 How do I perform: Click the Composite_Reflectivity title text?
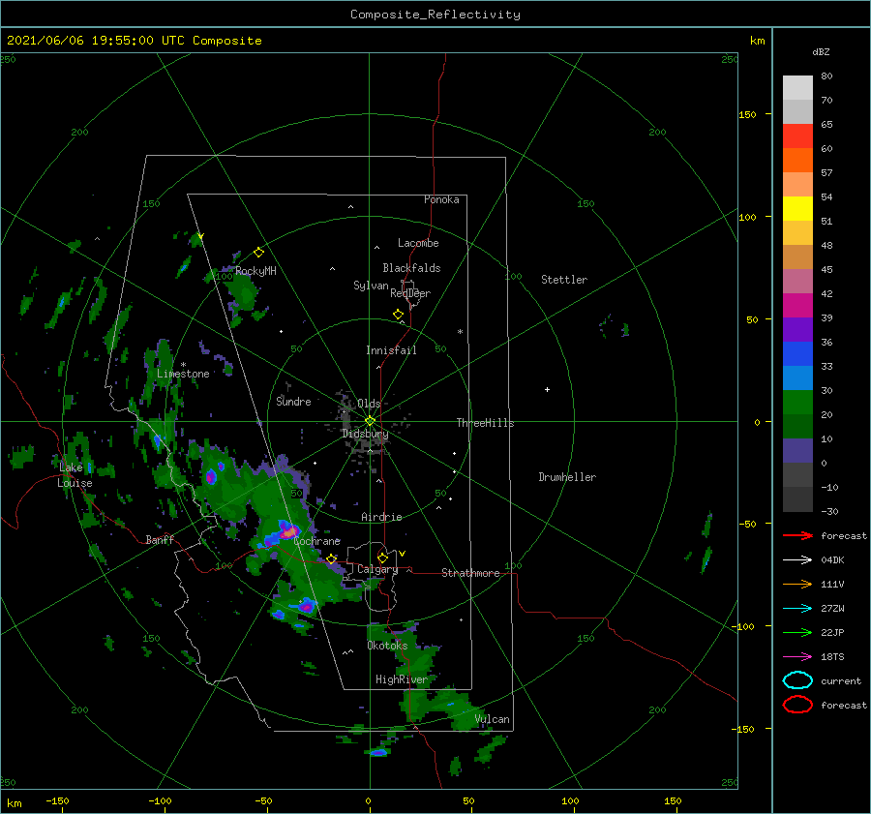click(435, 15)
